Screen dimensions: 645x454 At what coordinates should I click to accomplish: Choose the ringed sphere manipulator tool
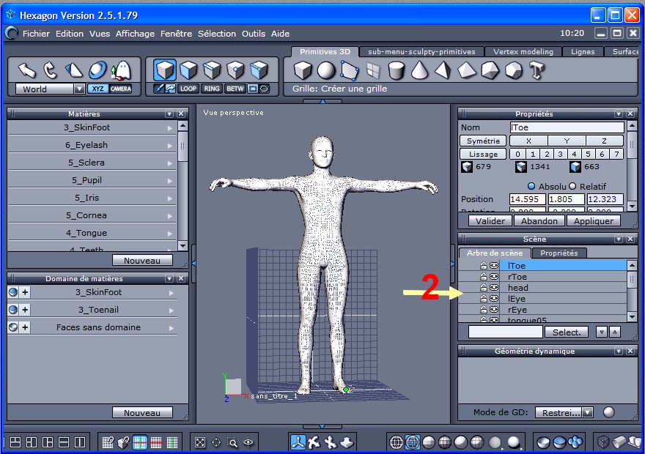pos(97,70)
